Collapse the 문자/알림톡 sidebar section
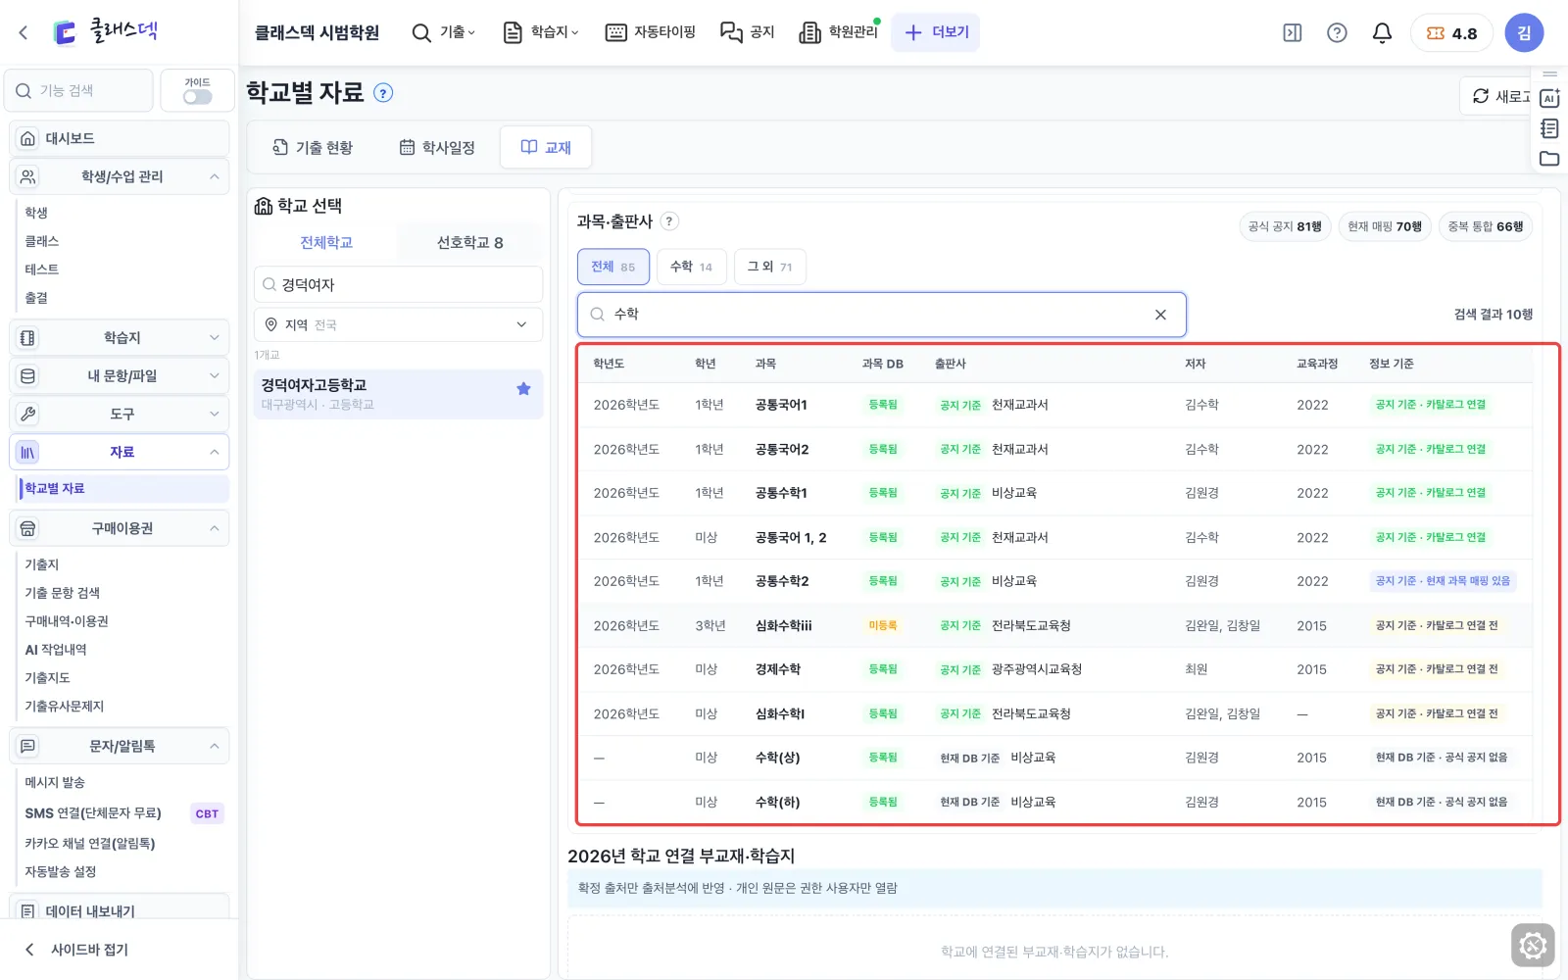This screenshot has width=1568, height=980. coord(120,746)
